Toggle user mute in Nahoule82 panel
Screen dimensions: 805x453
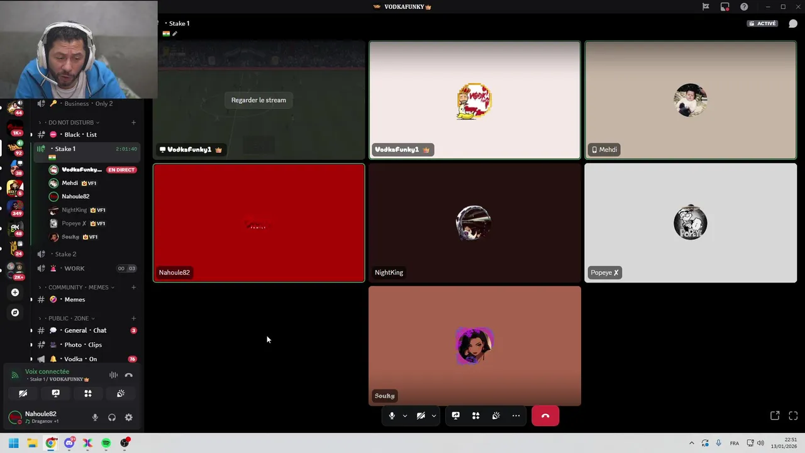[x=95, y=417]
